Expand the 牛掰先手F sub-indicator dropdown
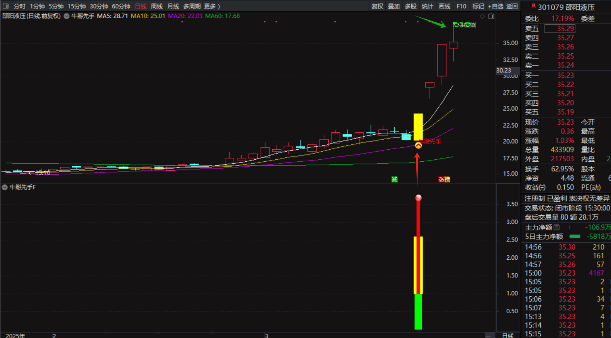This screenshot has height=338, width=611. click(x=5, y=187)
